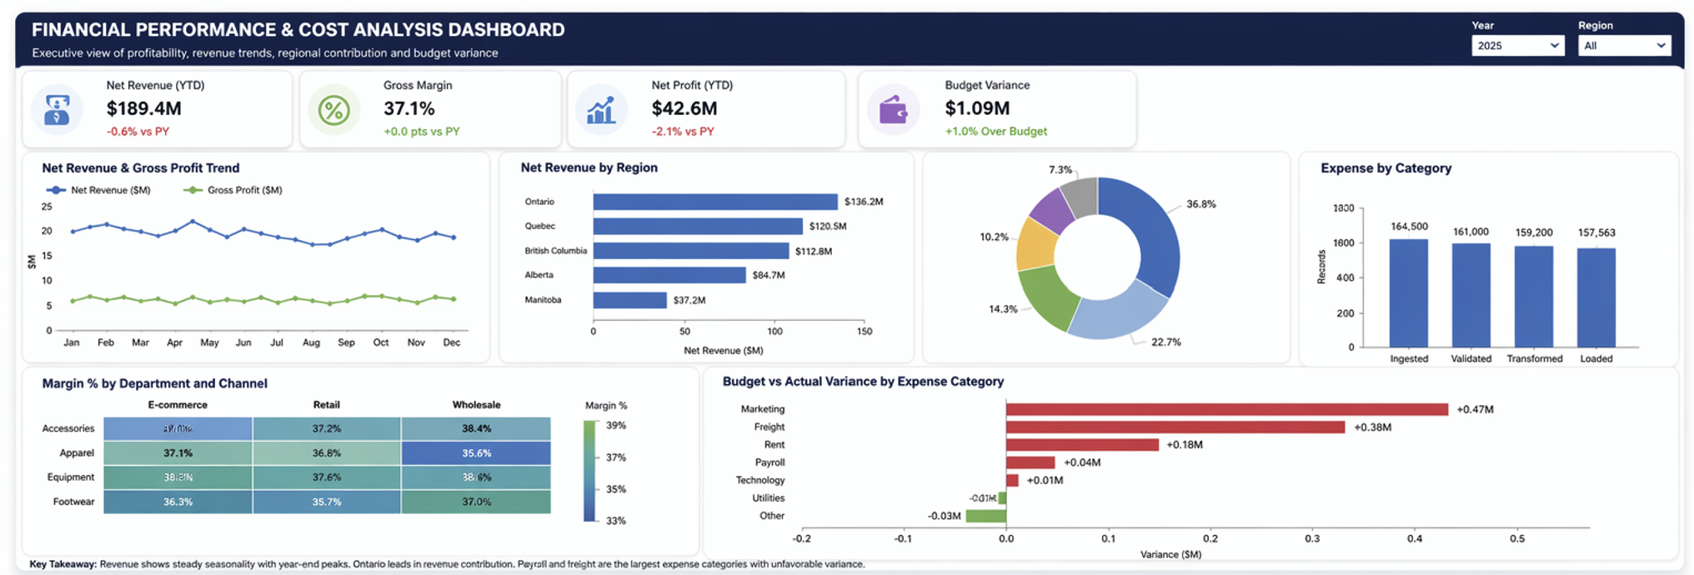
Task: Click the Margin % color scale bar
Action: coord(590,471)
